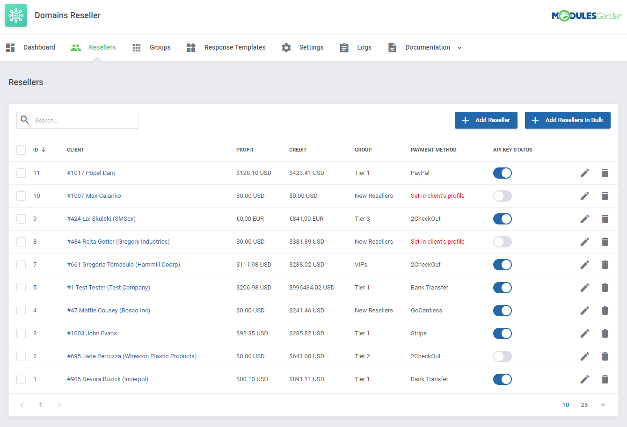Disable API key for Popel Dani
This screenshot has height=427, width=627.
coord(502,173)
